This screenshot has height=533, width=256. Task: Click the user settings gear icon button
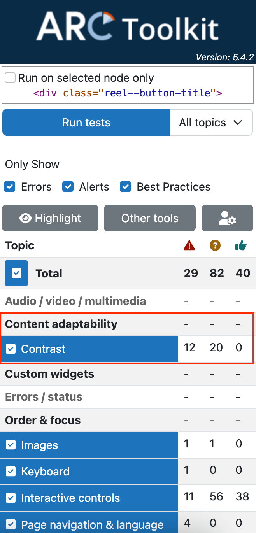click(227, 218)
